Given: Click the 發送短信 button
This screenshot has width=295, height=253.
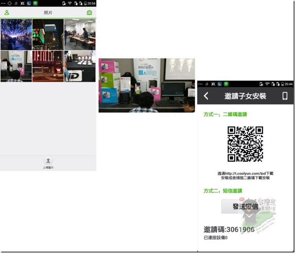Looking at the screenshot, I should [x=245, y=207].
